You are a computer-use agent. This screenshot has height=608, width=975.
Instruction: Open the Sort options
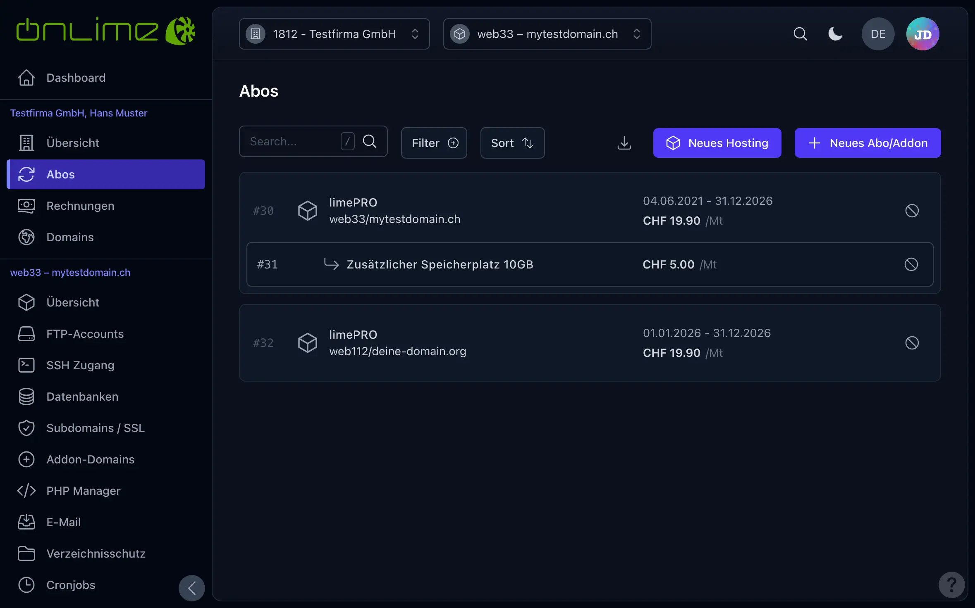512,143
